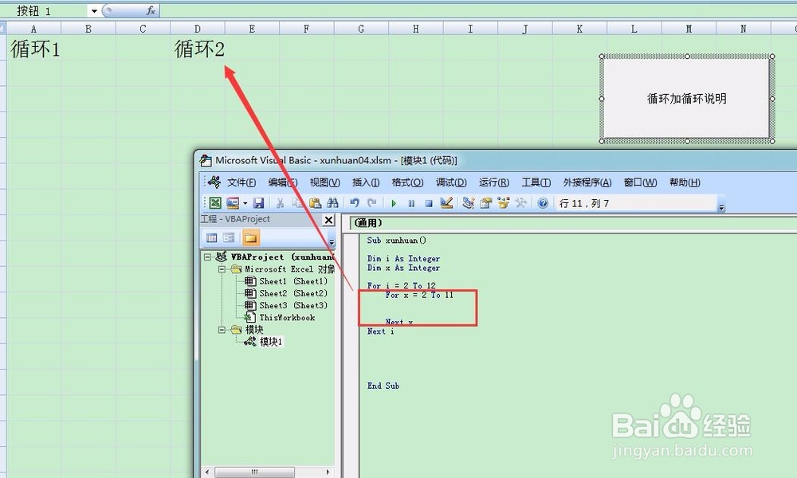The height and width of the screenshot is (478, 797).
Task: Open the 调试(D) menu
Action: click(450, 182)
